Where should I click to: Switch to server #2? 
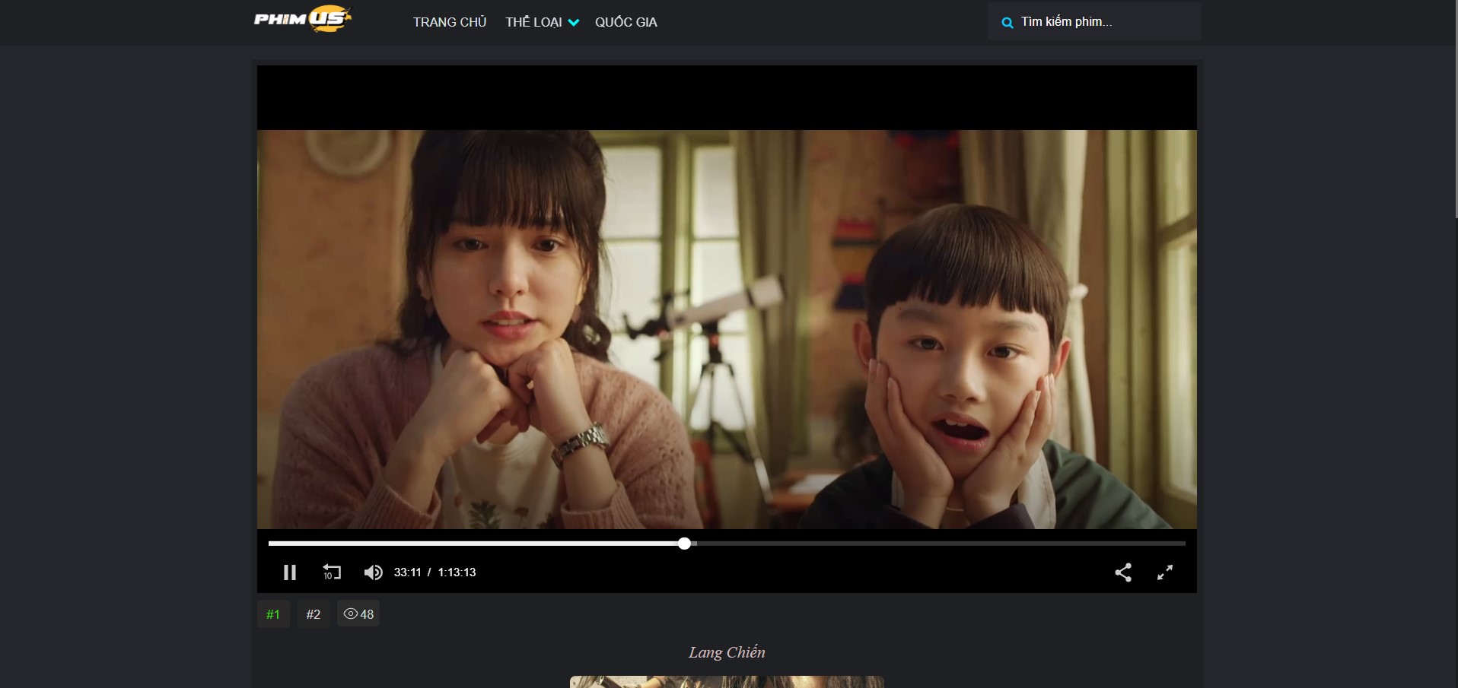coord(313,614)
